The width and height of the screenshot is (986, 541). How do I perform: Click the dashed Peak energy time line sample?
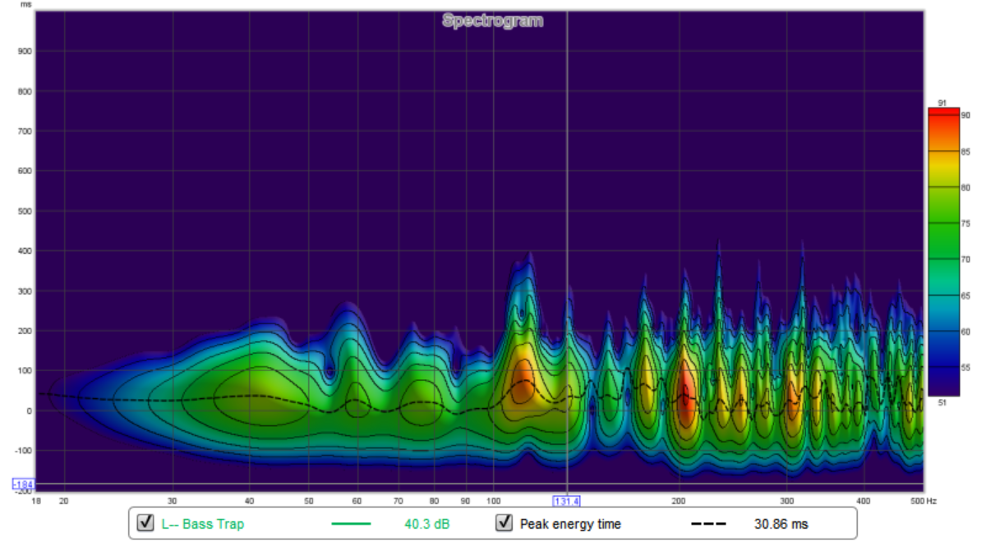[707, 524]
